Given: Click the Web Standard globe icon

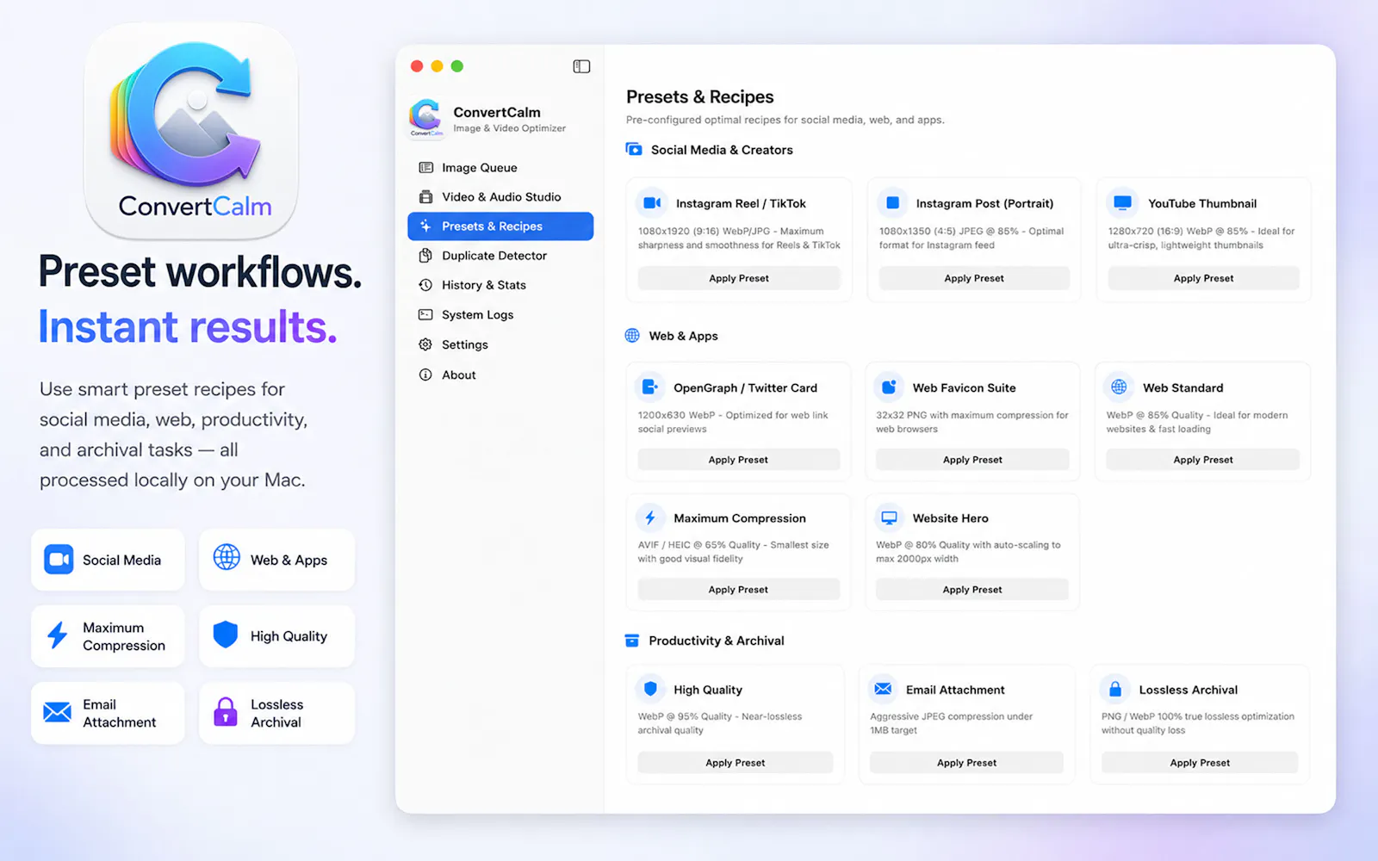Looking at the screenshot, I should pyautogui.click(x=1119, y=387).
